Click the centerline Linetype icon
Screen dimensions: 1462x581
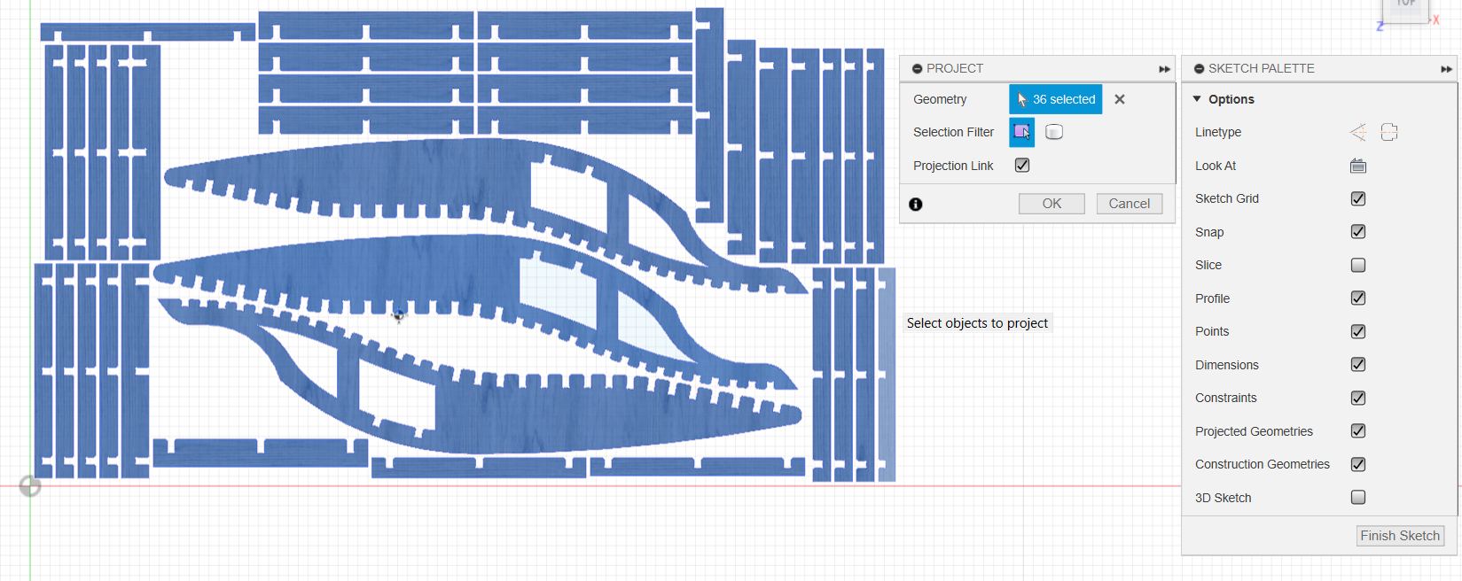(1389, 132)
